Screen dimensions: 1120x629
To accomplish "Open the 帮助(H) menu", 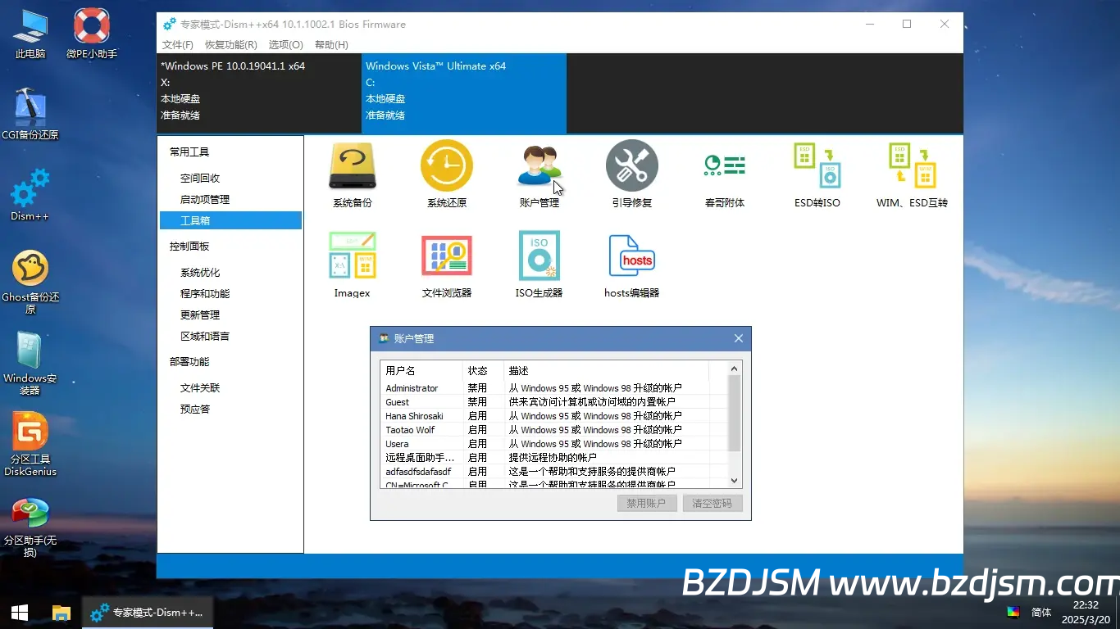I will point(331,45).
